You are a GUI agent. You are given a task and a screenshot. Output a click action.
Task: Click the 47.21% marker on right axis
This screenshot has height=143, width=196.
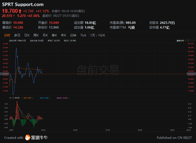point(191,74)
